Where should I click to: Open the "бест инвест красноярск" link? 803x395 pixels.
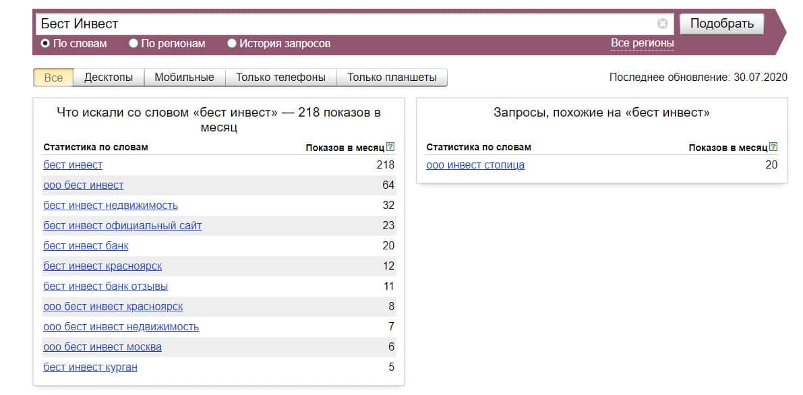click(102, 266)
